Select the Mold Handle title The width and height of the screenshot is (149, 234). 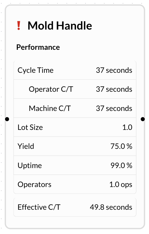point(60,26)
